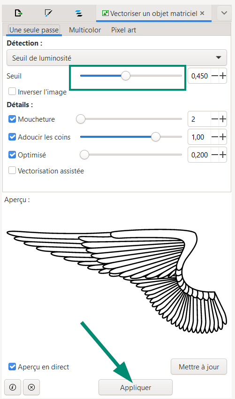Enable the Inverser l'image checkbox

click(12, 91)
